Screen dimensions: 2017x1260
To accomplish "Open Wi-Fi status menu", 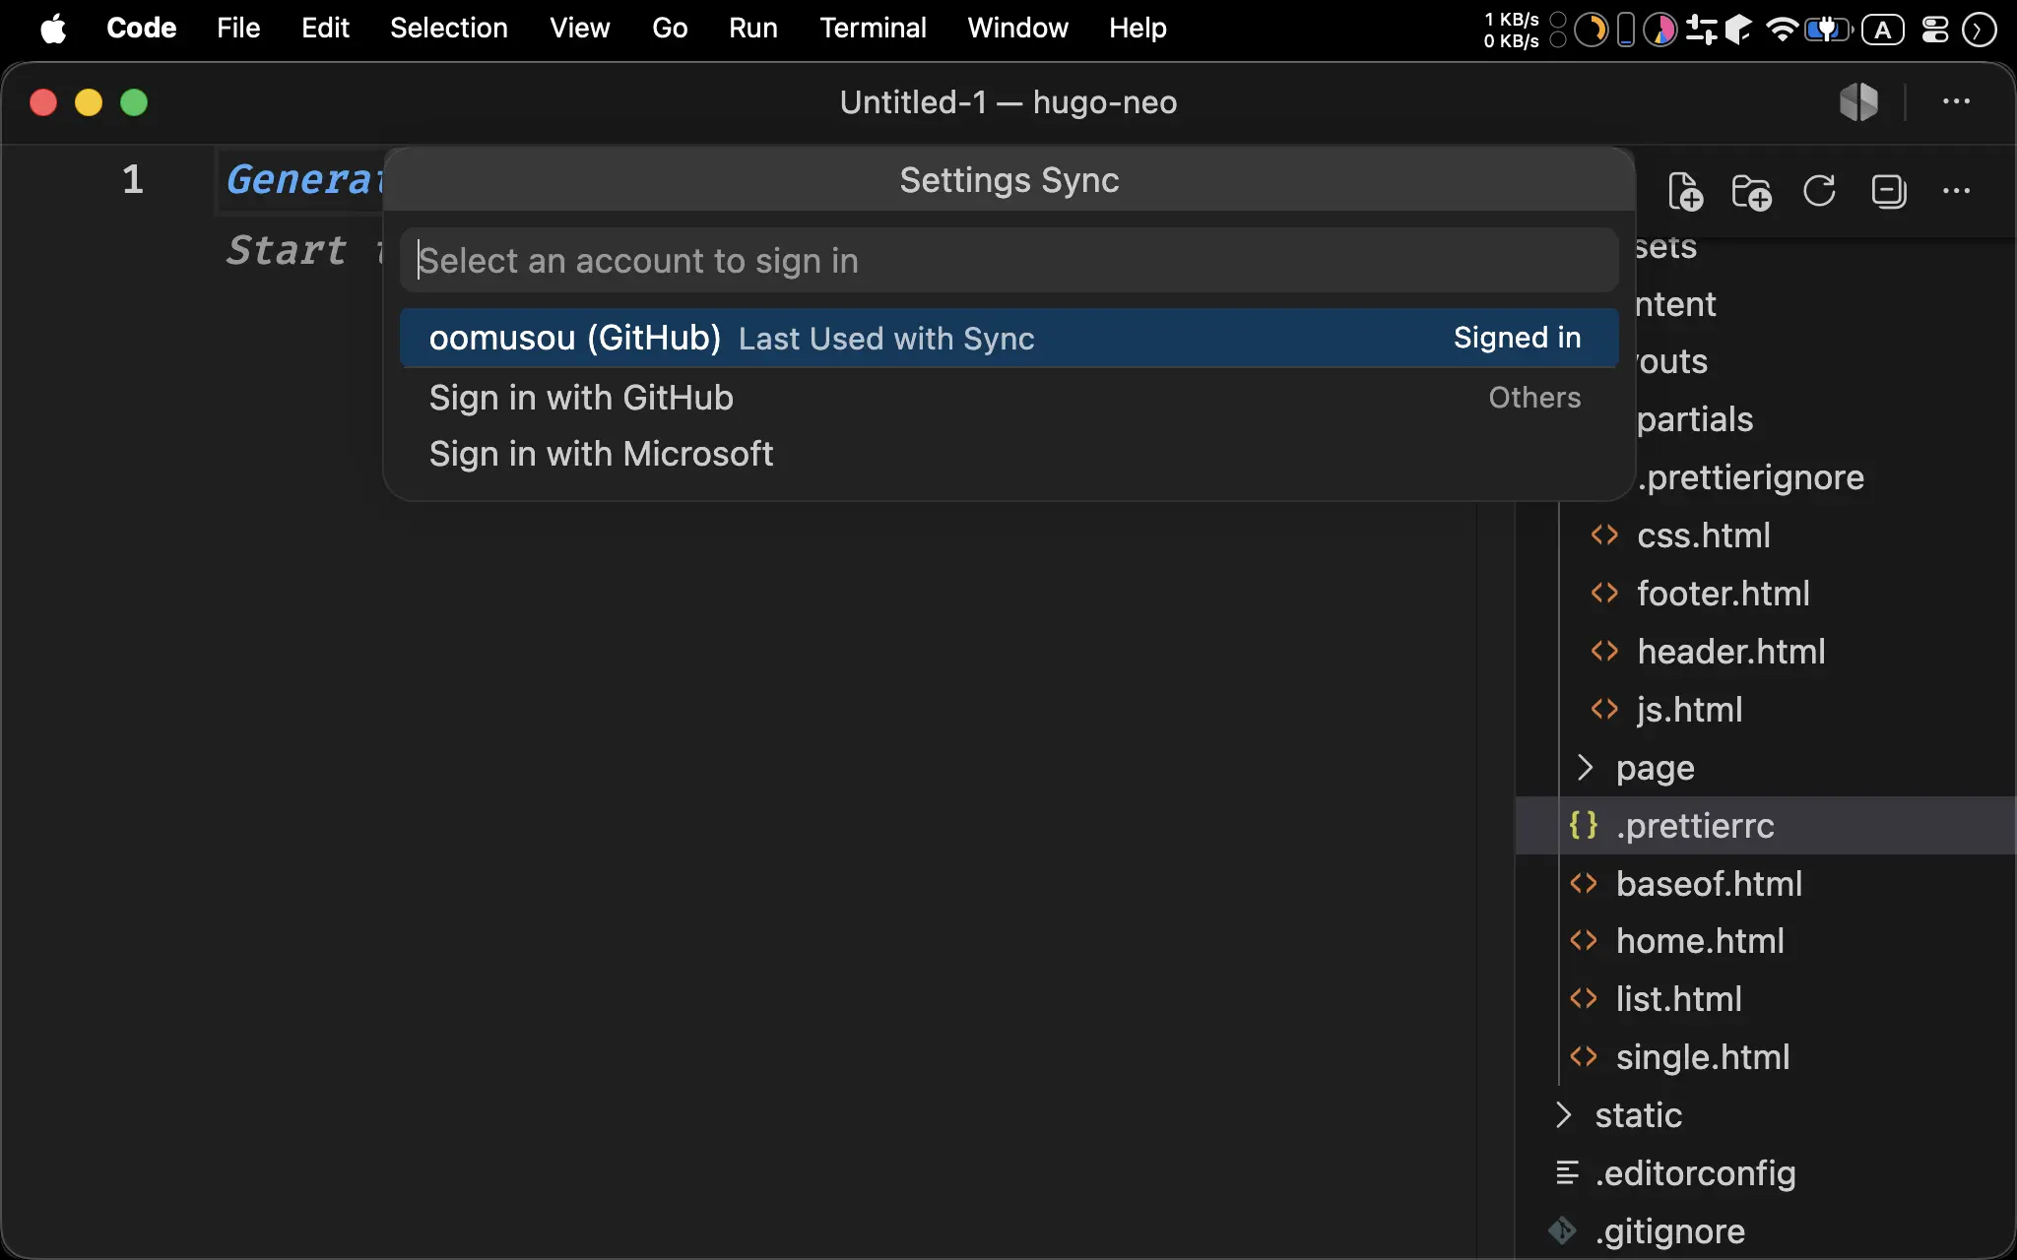I will point(1781,30).
